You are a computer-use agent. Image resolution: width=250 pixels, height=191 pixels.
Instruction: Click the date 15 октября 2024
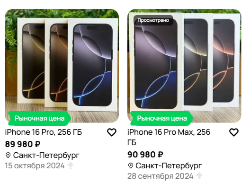coord(35,165)
